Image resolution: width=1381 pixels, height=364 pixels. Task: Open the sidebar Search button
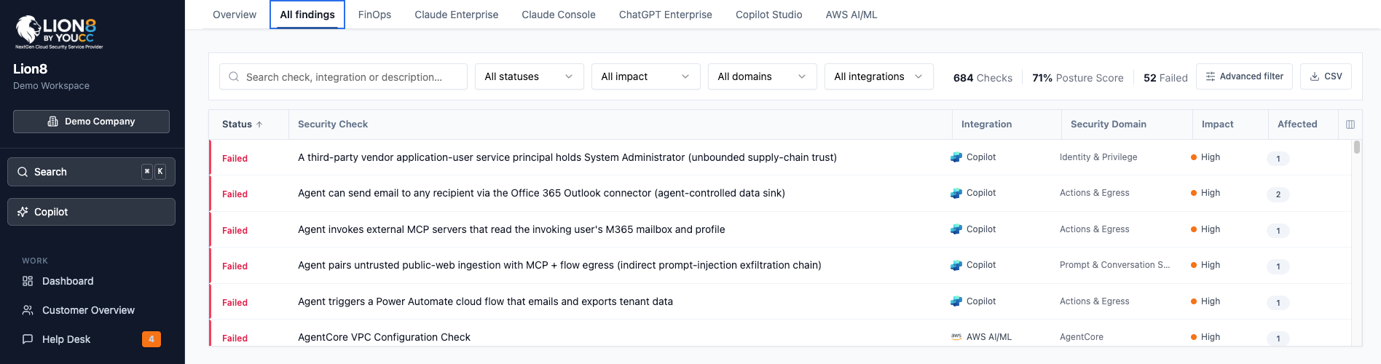click(91, 172)
